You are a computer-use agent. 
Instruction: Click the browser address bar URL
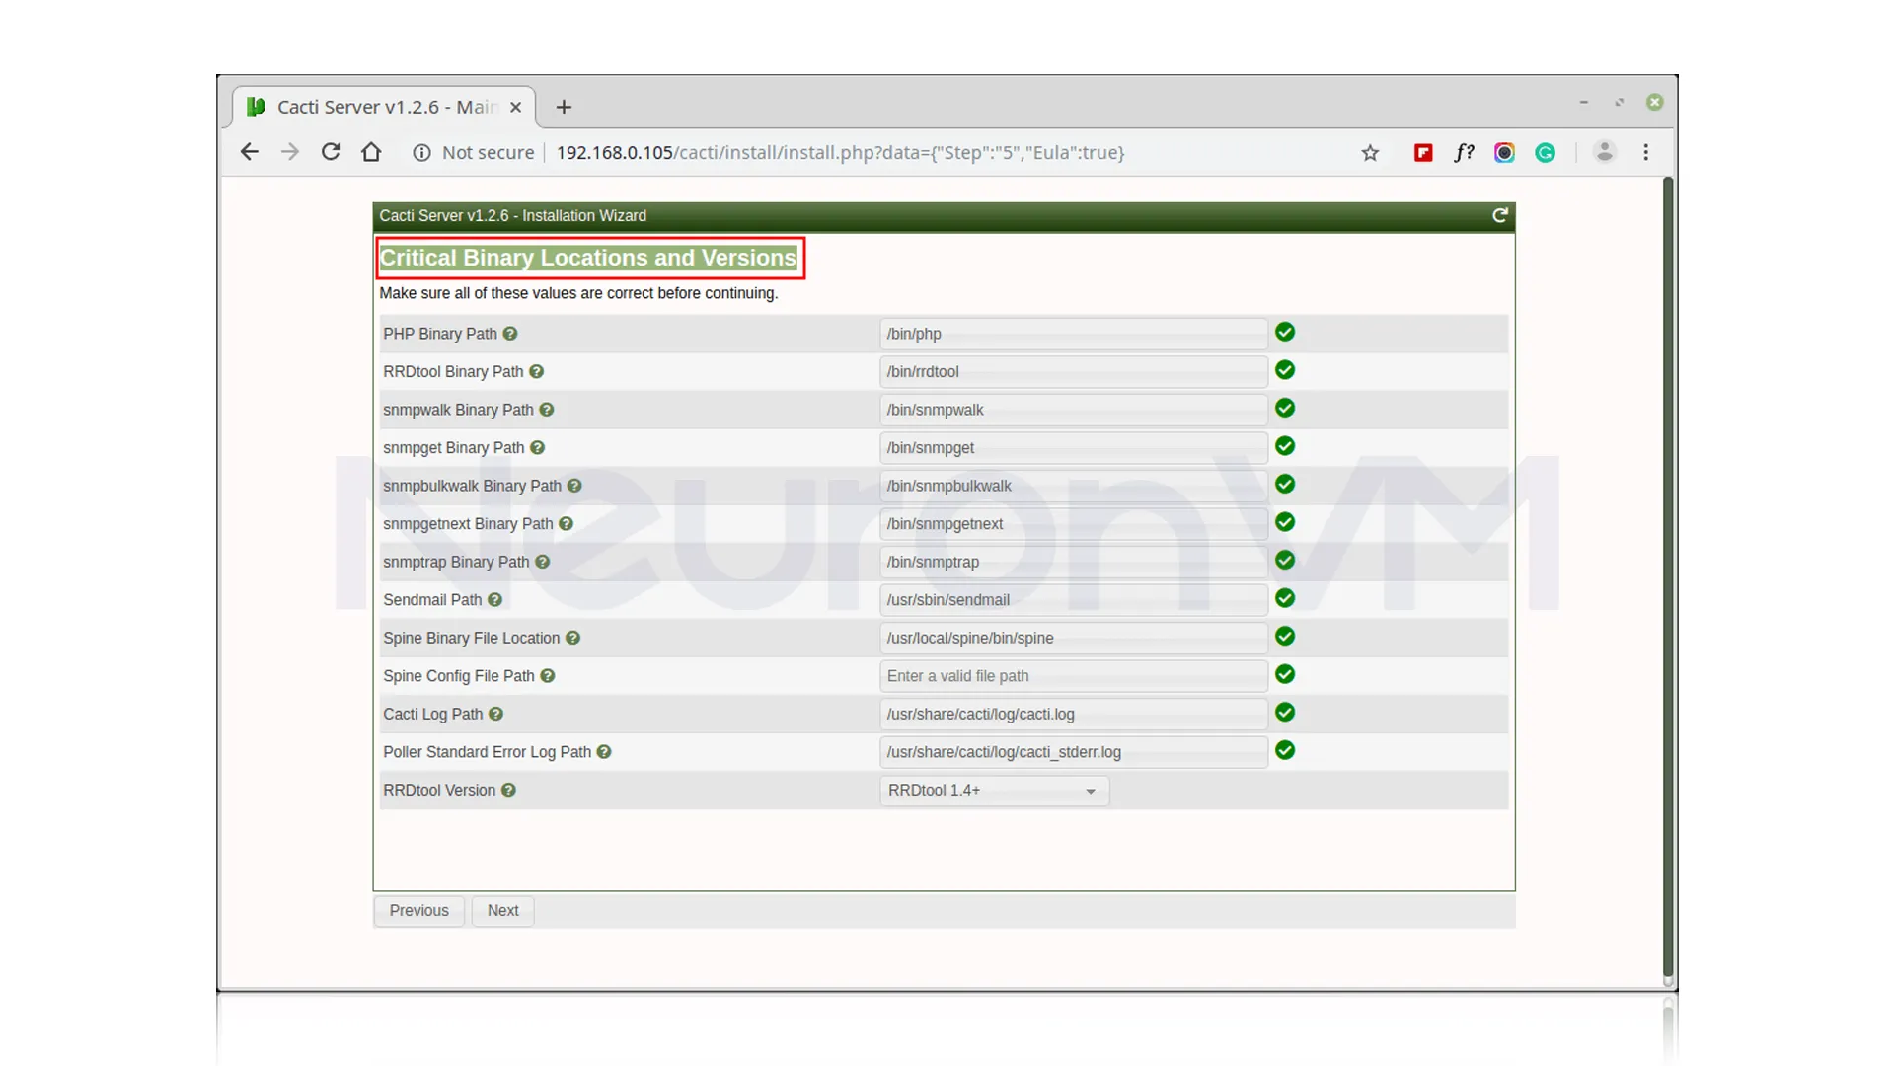[840, 152]
